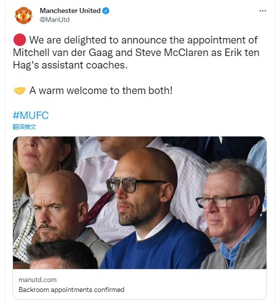Open the Manchester United display name
Image resolution: width=279 pixels, height=304 pixels.
[x=70, y=10]
